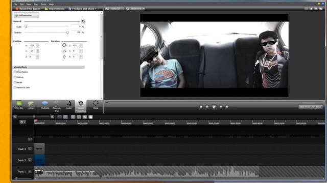Click Import media button
Screen dimensions: 327x183
pyautogui.click(x=55, y=9)
